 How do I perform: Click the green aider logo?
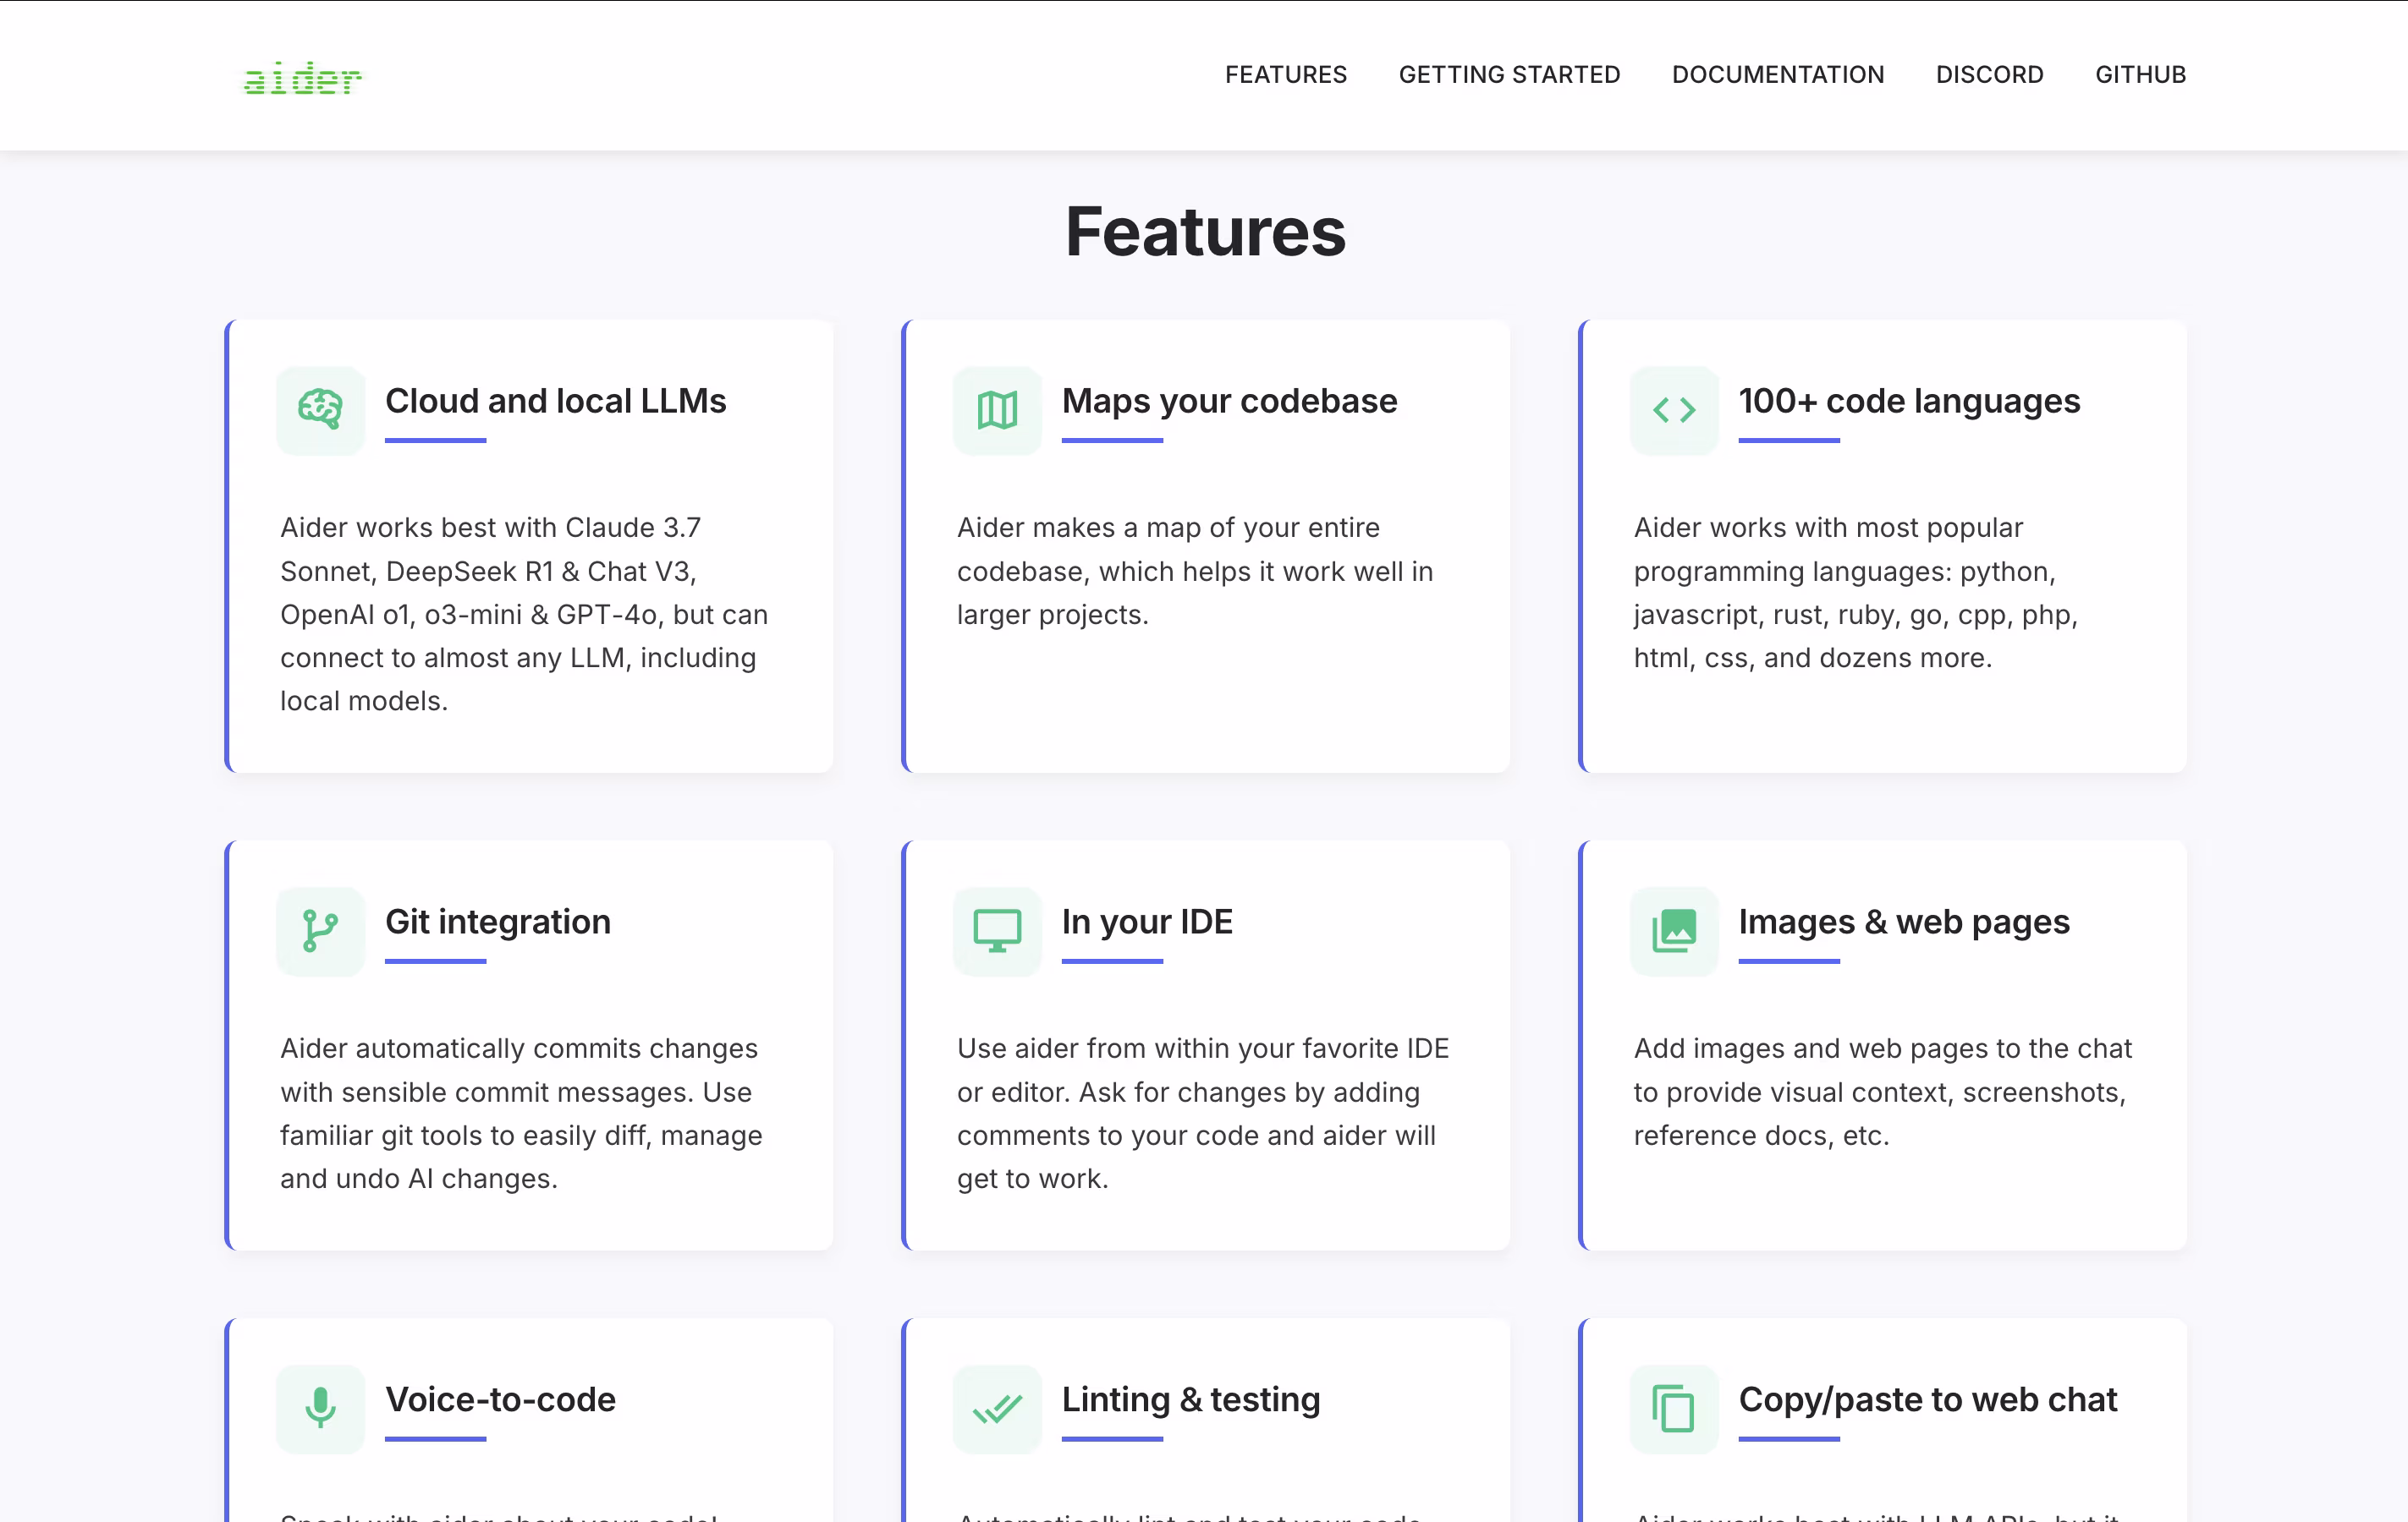[302, 78]
